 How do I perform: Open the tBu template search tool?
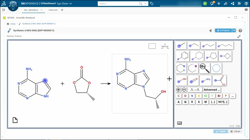(205, 68)
